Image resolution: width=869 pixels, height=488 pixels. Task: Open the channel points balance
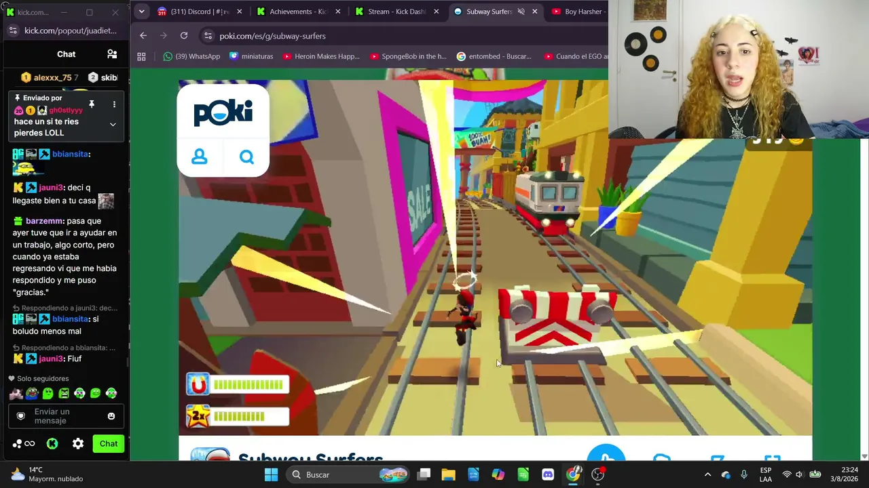[x=23, y=444]
